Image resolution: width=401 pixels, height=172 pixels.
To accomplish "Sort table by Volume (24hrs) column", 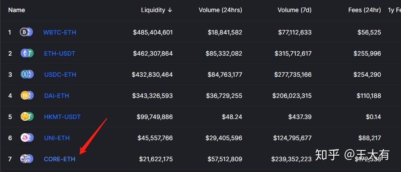I will click(220, 10).
